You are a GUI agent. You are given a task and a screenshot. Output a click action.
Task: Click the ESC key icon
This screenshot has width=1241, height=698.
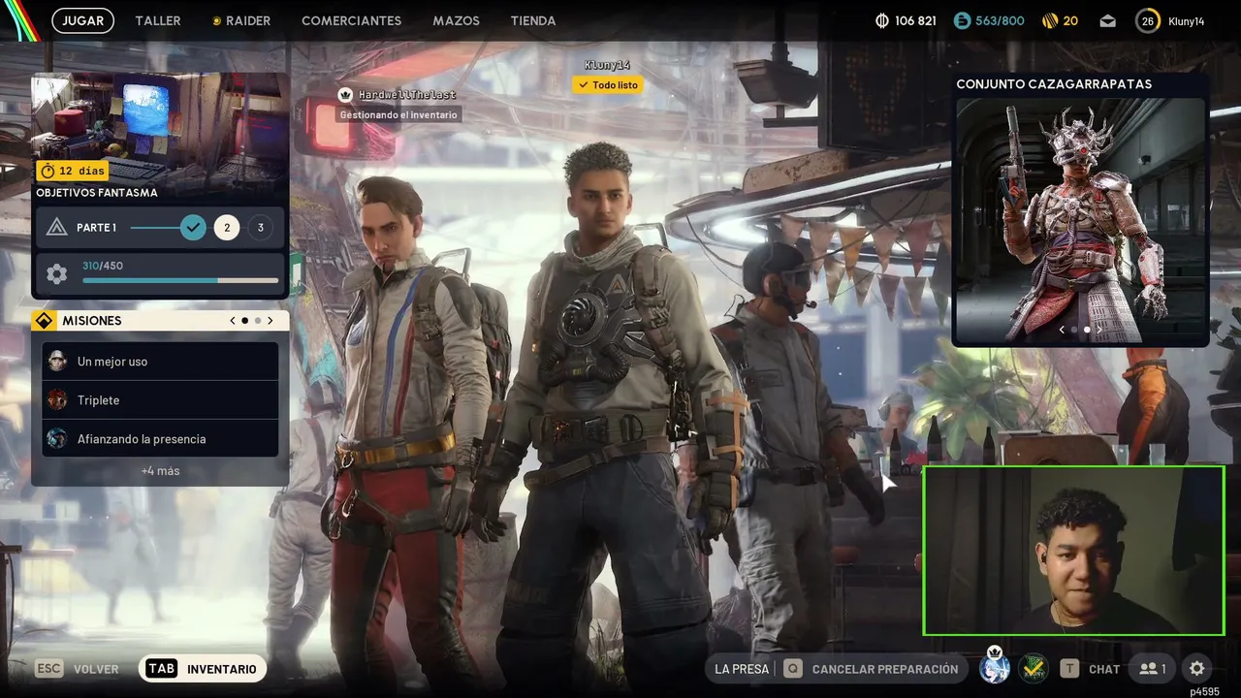coord(49,669)
